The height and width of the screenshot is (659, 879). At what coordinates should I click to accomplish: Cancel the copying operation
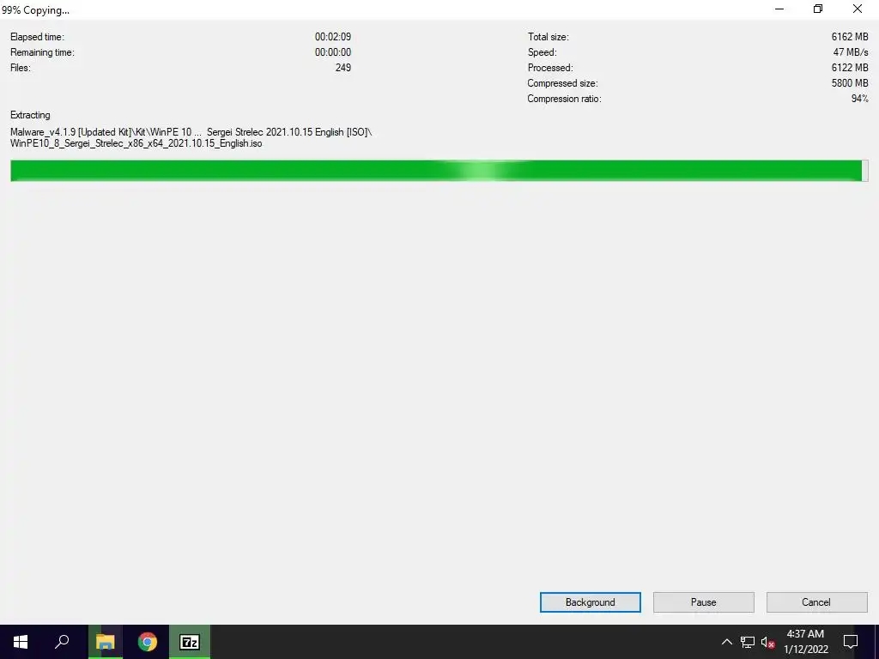pyautogui.click(x=816, y=602)
